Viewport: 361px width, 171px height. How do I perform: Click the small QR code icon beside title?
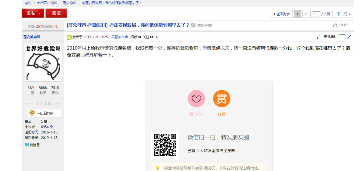click(x=193, y=25)
